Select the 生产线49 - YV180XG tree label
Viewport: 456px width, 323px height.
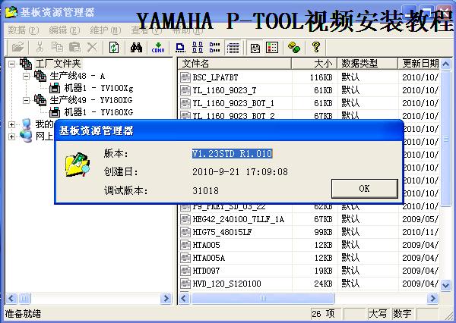tap(90, 100)
